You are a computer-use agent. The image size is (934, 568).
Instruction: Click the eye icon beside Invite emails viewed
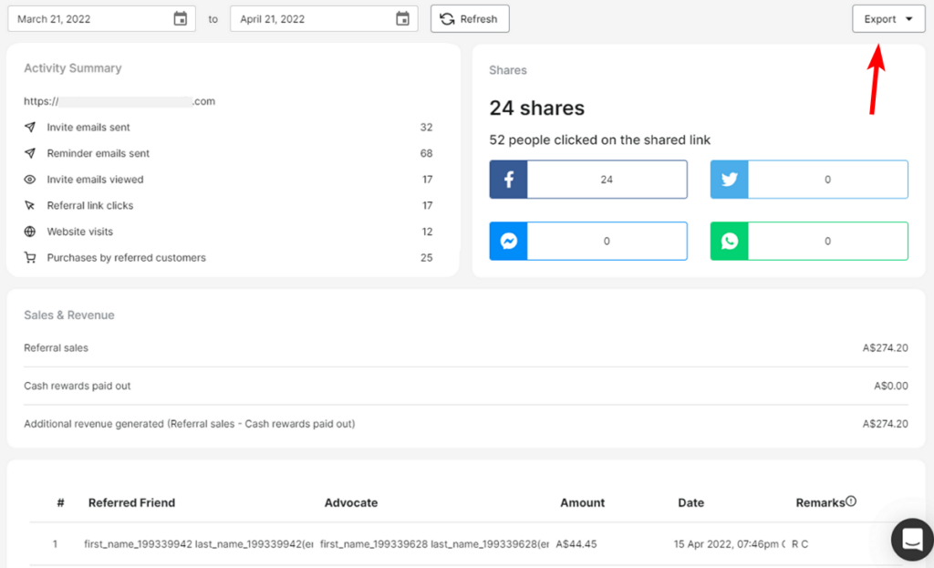[x=30, y=179]
